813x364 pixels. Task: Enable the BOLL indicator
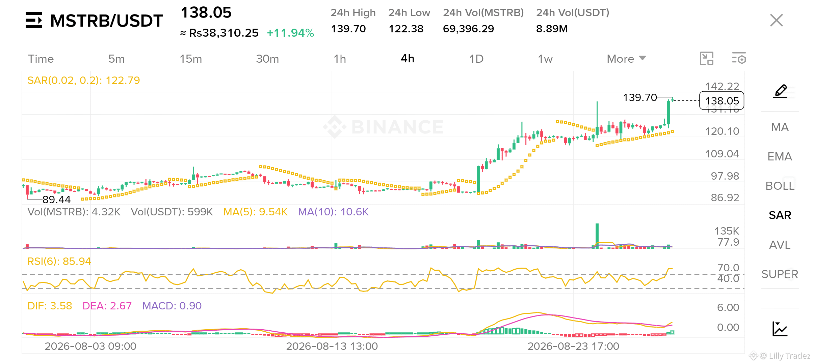pyautogui.click(x=780, y=186)
